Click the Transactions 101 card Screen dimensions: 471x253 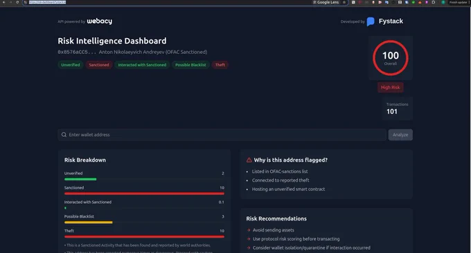click(x=397, y=109)
